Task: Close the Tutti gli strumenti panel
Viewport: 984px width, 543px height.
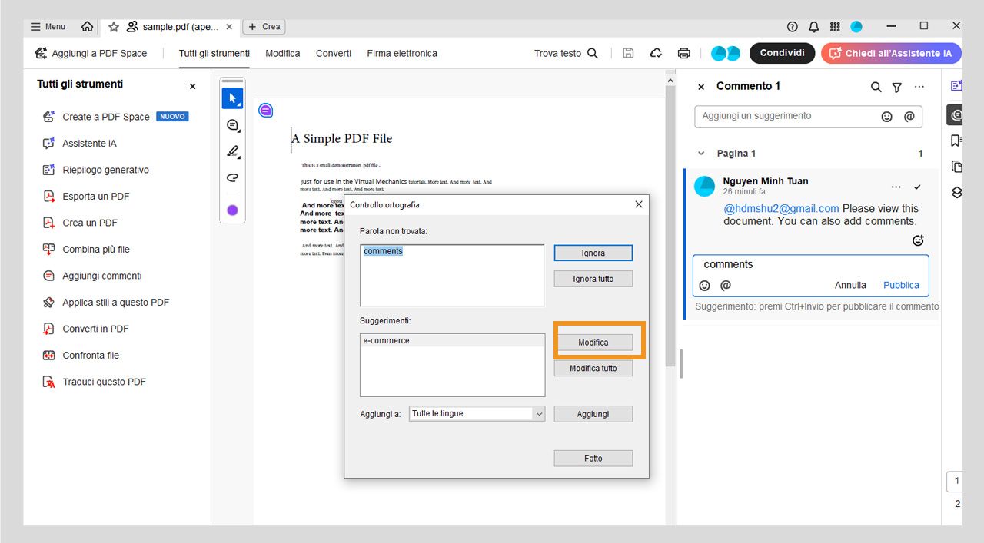Action: 192,87
